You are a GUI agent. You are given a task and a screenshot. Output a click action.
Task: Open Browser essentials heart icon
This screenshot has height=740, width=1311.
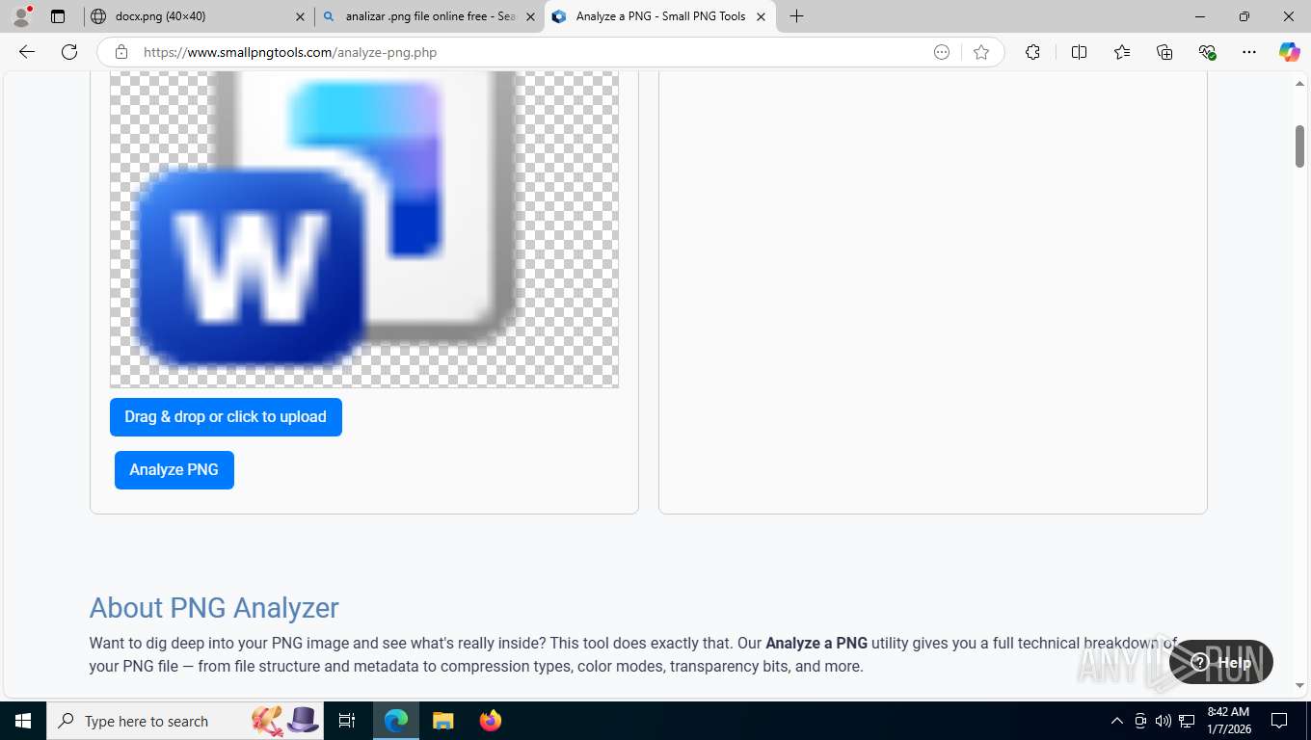click(x=1207, y=52)
